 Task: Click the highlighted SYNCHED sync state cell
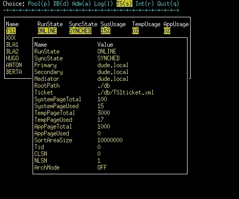(x=80, y=31)
